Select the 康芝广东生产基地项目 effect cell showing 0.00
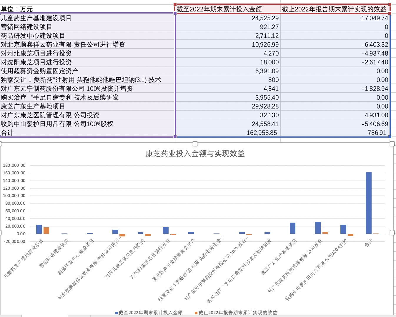 click(335, 106)
